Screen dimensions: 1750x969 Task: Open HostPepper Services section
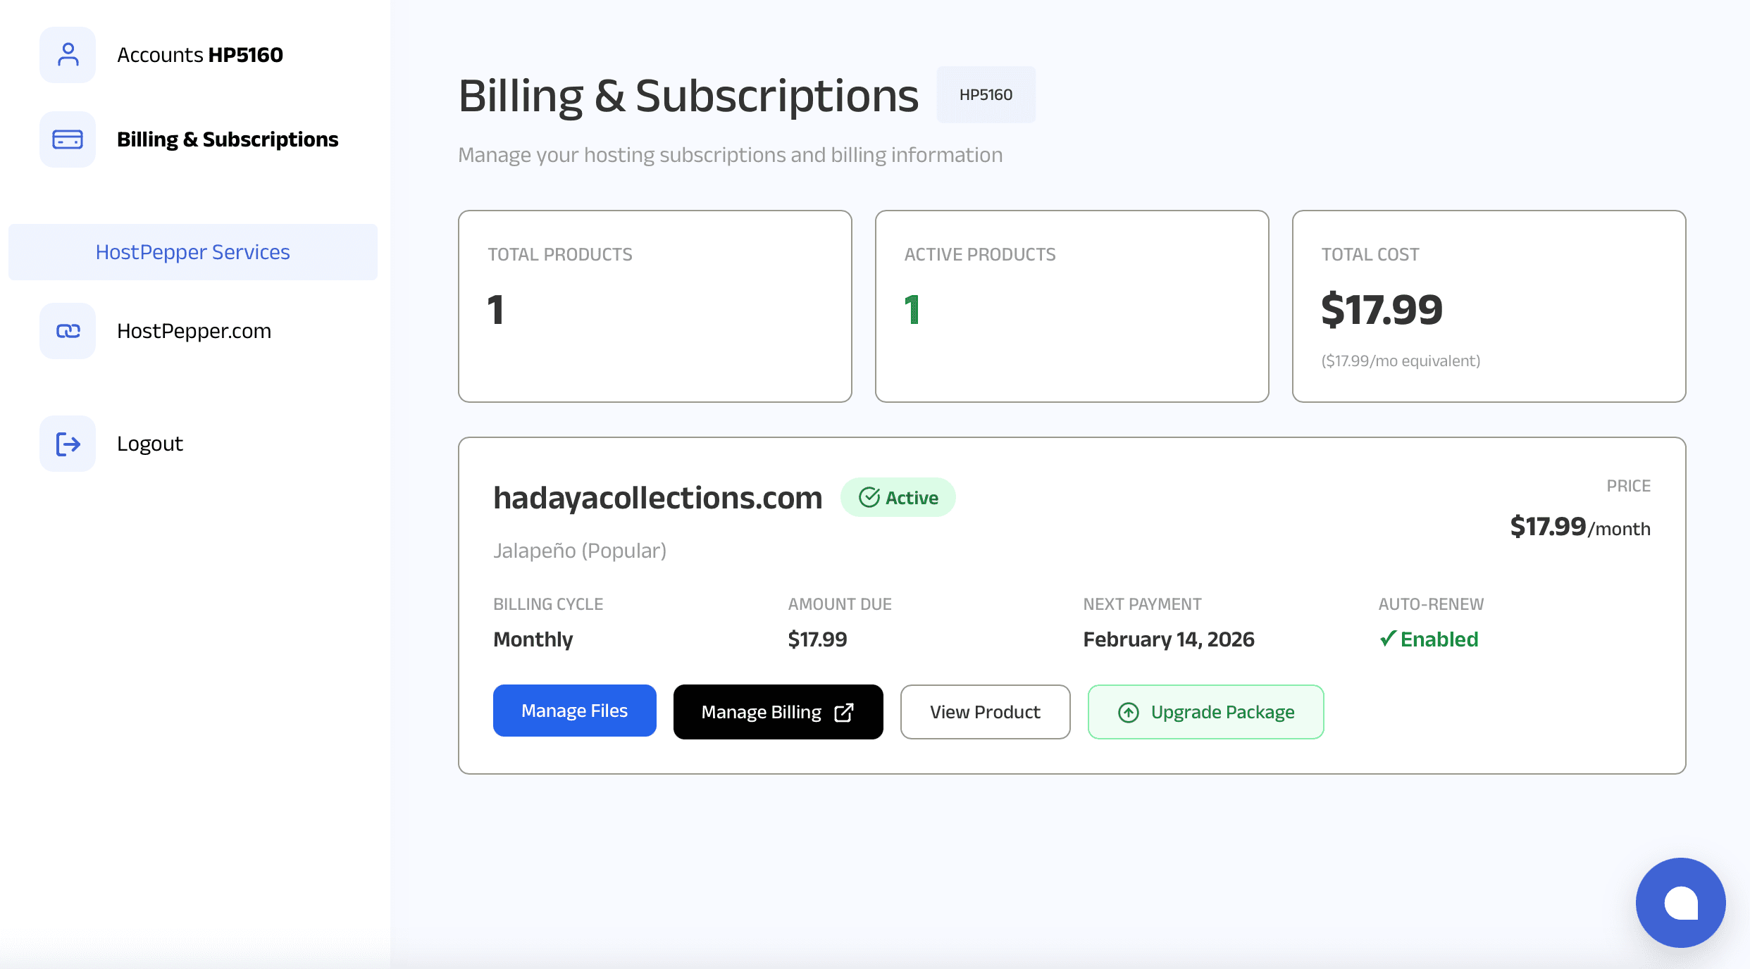click(193, 252)
